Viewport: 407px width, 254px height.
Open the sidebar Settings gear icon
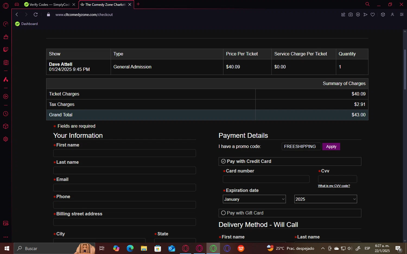pos(6,139)
